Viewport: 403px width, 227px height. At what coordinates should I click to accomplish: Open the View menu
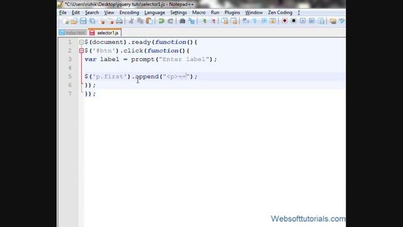click(x=109, y=13)
